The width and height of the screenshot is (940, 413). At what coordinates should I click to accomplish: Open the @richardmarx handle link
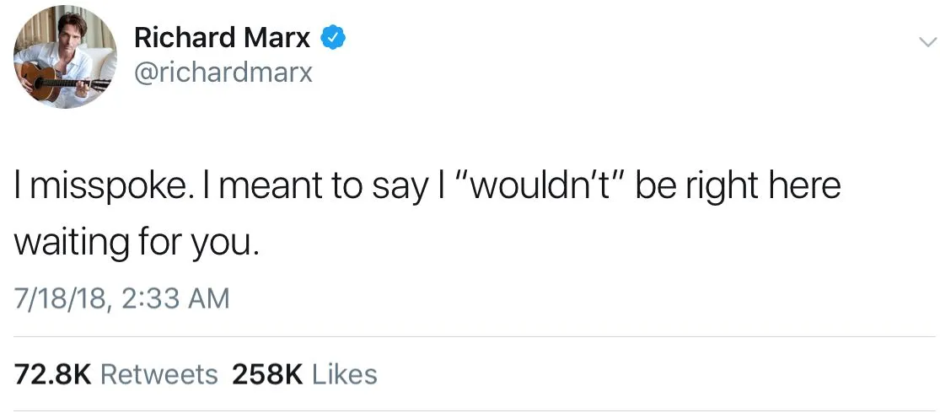coord(223,72)
